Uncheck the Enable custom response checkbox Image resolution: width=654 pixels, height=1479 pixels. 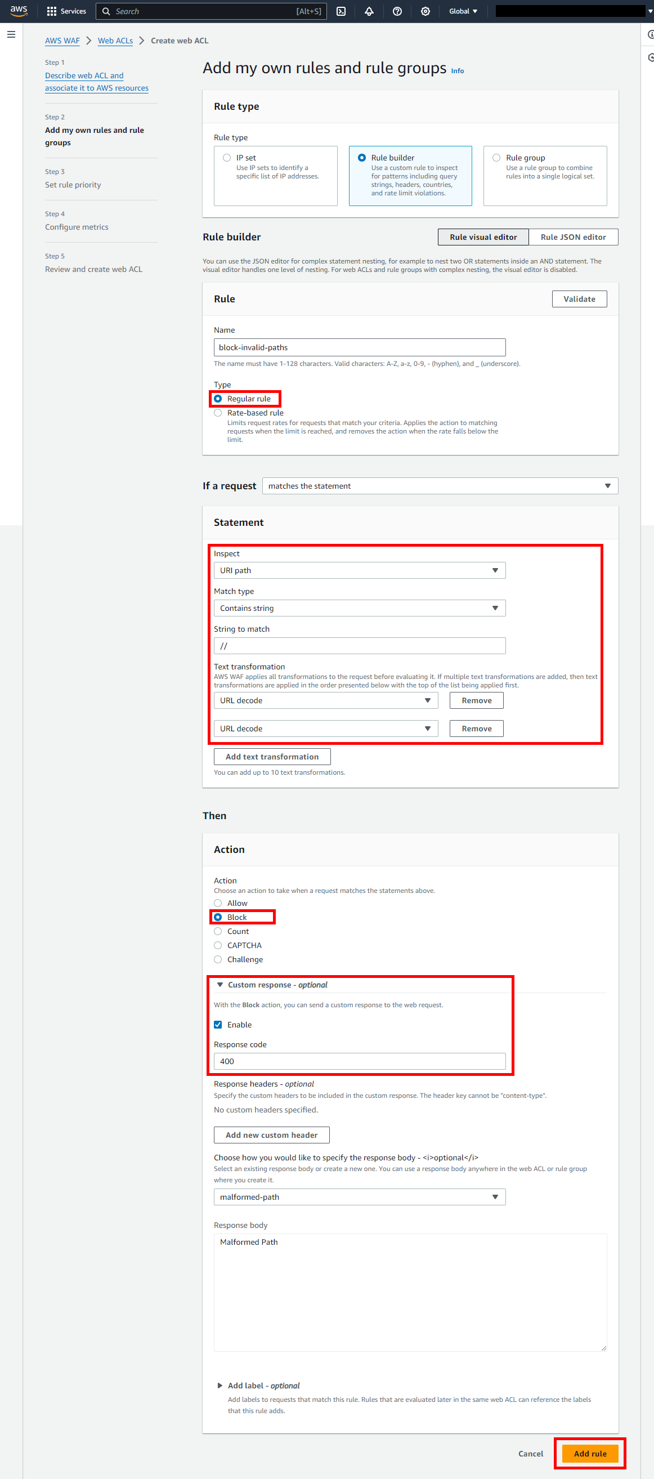tap(218, 1025)
